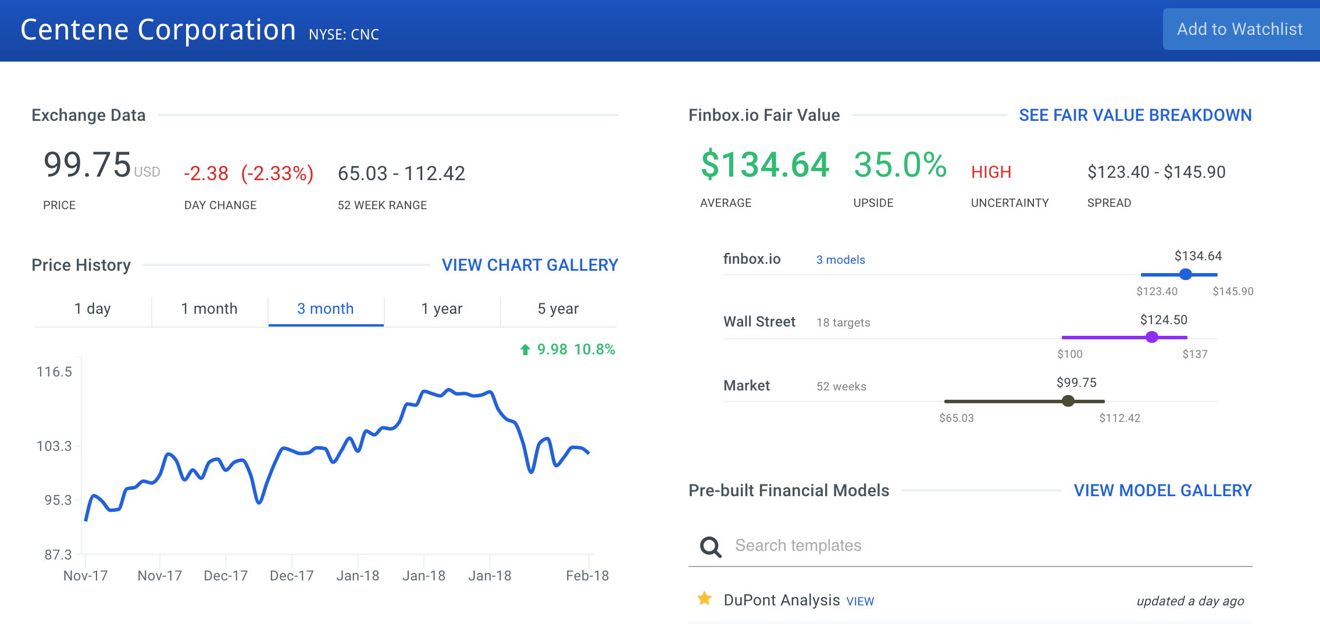Screen dimensions: 1320x624
Task: Open See Fair Value Breakdown link
Action: (1135, 115)
